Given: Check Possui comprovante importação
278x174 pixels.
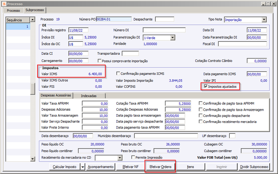Looking at the screenshot, I should pyautogui.click(x=99, y=61).
